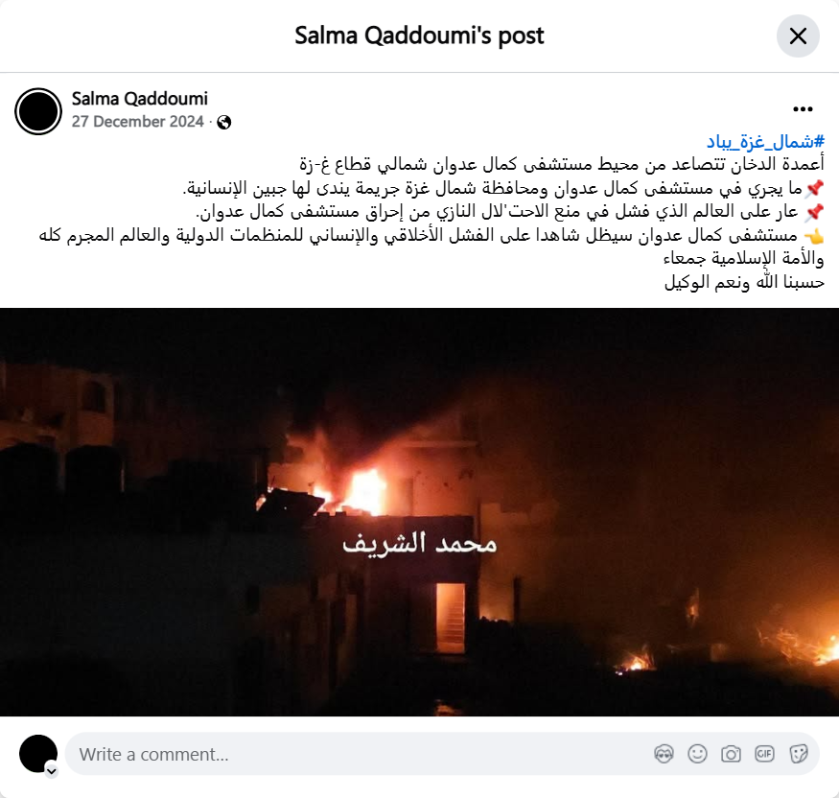Image resolution: width=839 pixels, height=798 pixels.
Task: Click the first caption line below hashtag
Action: pos(562,164)
